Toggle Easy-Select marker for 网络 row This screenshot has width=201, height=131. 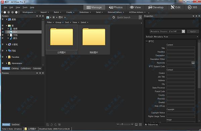(3, 51)
